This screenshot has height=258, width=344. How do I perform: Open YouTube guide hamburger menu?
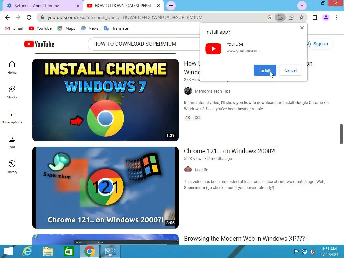click(12, 44)
